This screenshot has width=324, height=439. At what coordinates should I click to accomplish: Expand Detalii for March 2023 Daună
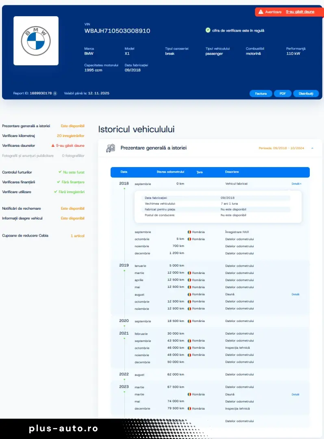[295, 394]
